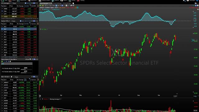
Task: Click camera icon at chart top-right
Action: (196, 6)
